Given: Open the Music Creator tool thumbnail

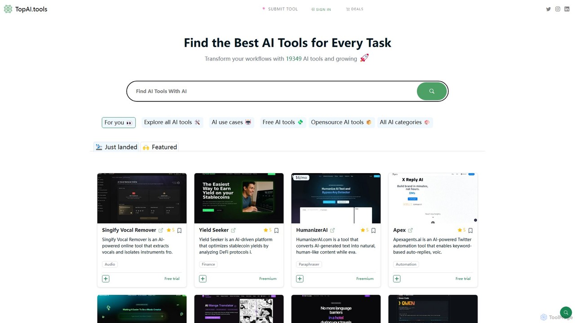Looking at the screenshot, I should coord(142,309).
